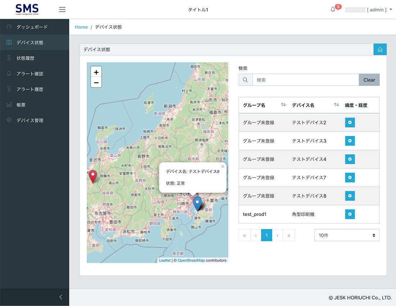The width and height of the screenshot is (396, 306).
Task: Click the test_prod1 group name cell
Action: pyautogui.click(x=255, y=214)
